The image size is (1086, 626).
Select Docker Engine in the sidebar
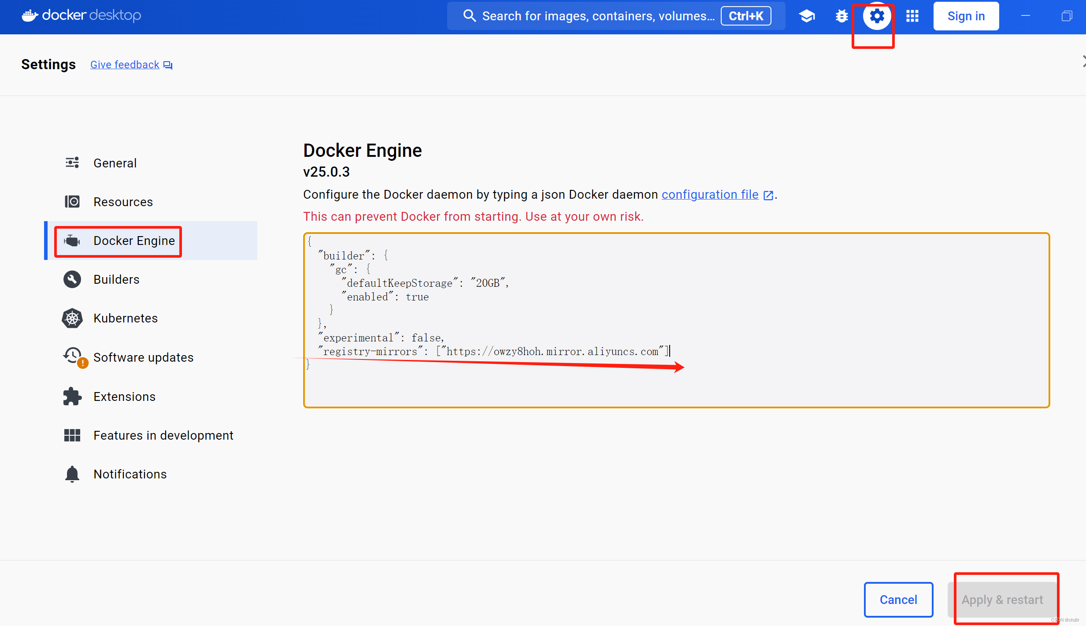[x=134, y=241]
